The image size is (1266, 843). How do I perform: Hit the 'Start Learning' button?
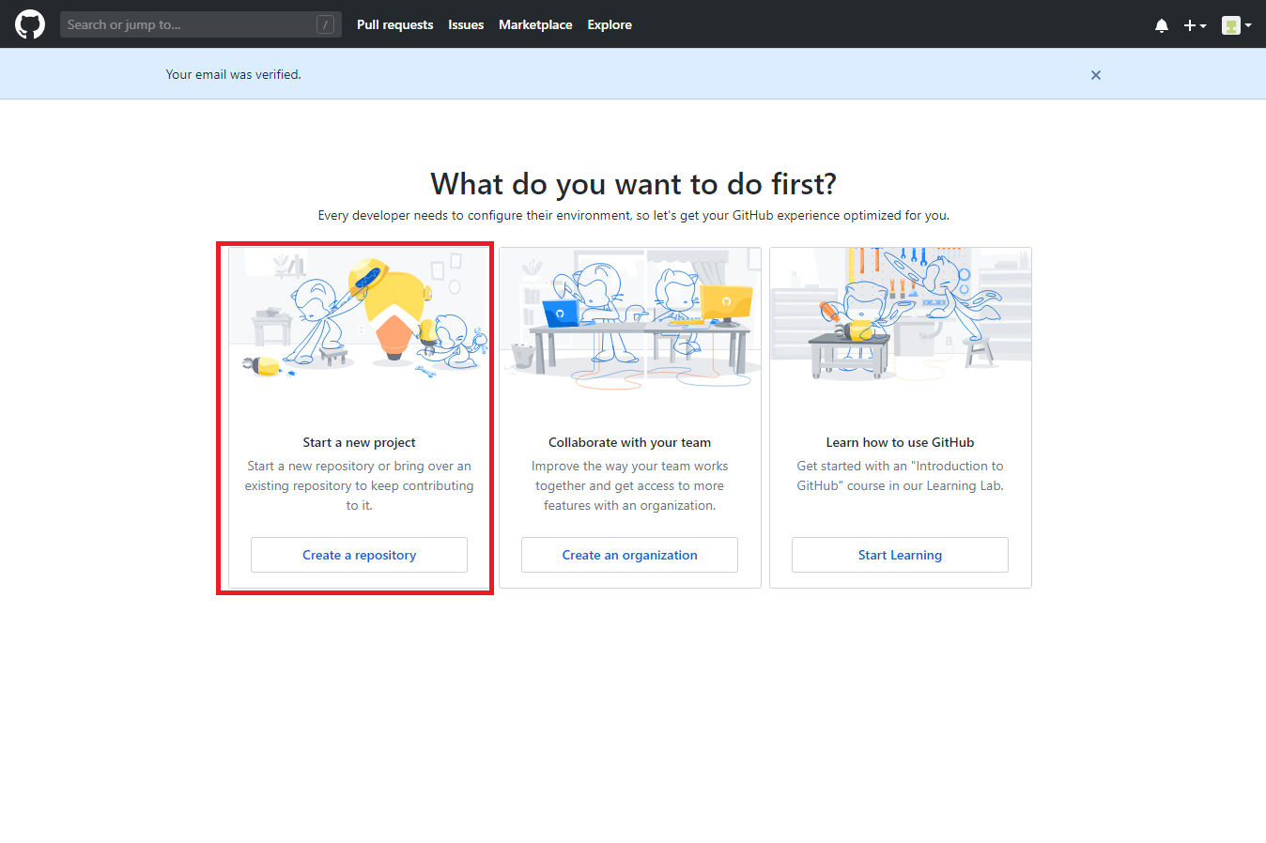(x=900, y=555)
